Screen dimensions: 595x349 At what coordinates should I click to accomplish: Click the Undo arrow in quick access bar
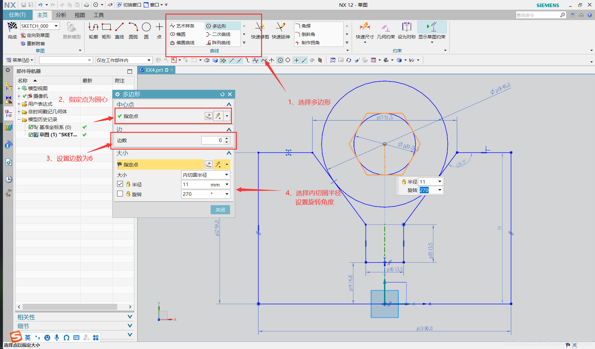[x=40, y=5]
